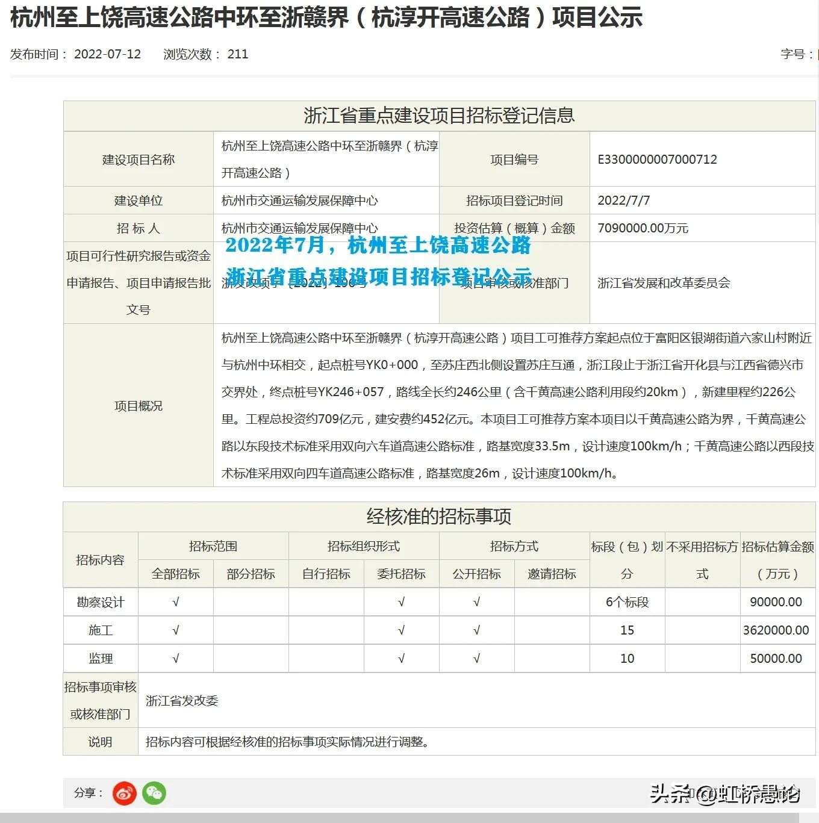Select the 委托招标 sub-header
The height and width of the screenshot is (823, 819).
click(x=402, y=574)
